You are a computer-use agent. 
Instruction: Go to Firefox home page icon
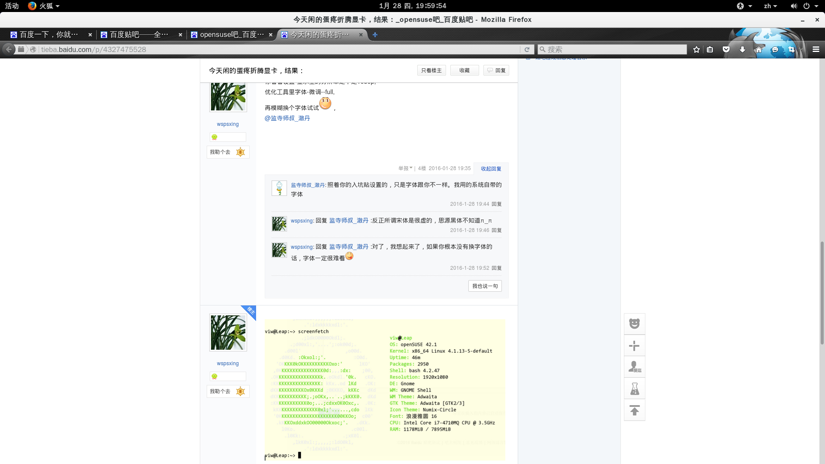pyautogui.click(x=759, y=49)
